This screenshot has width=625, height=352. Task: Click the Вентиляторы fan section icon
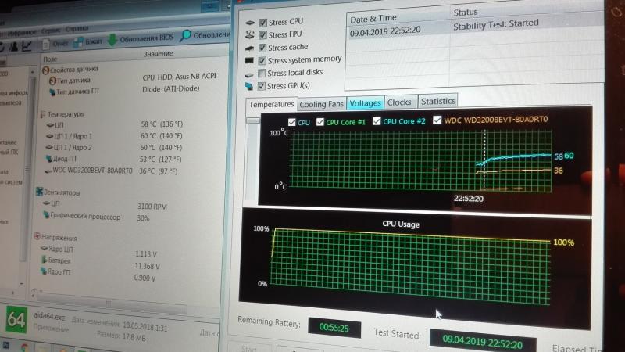point(39,192)
